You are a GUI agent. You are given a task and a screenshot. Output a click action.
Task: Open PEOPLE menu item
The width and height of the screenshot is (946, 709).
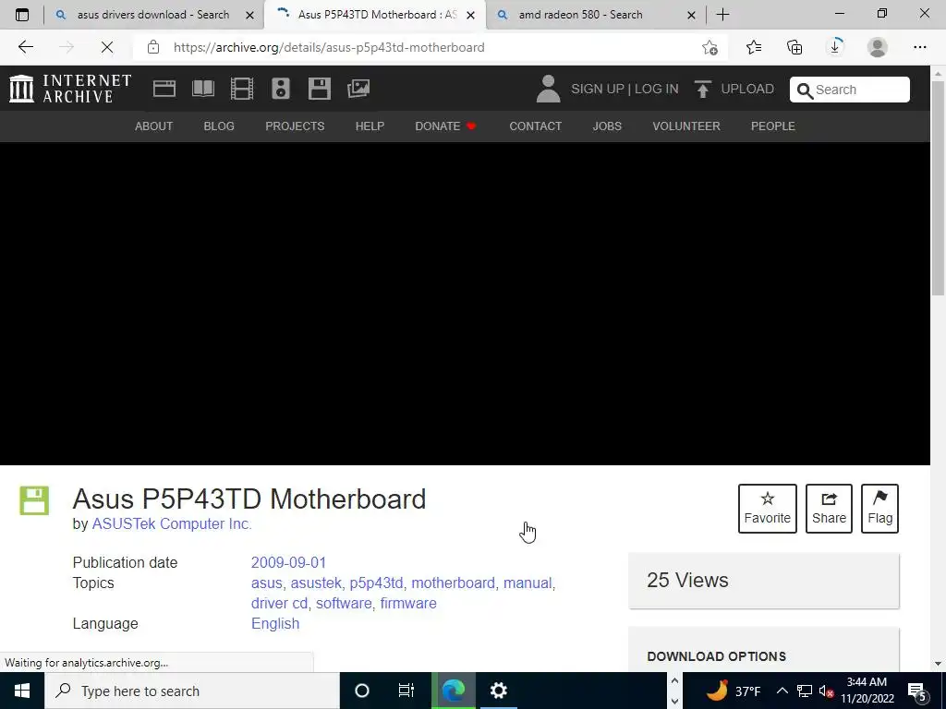[773, 126]
